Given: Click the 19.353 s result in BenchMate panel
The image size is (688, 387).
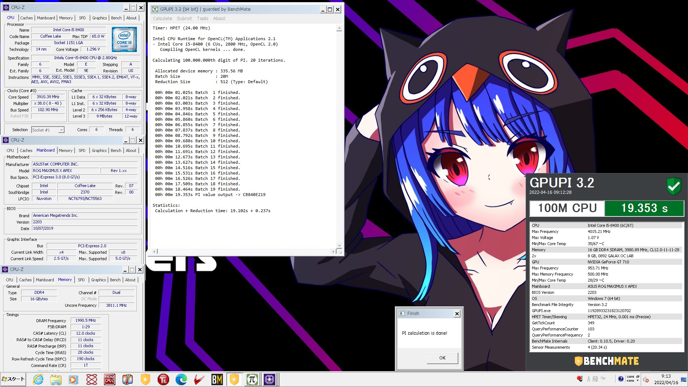Looking at the screenshot, I should click(644, 208).
